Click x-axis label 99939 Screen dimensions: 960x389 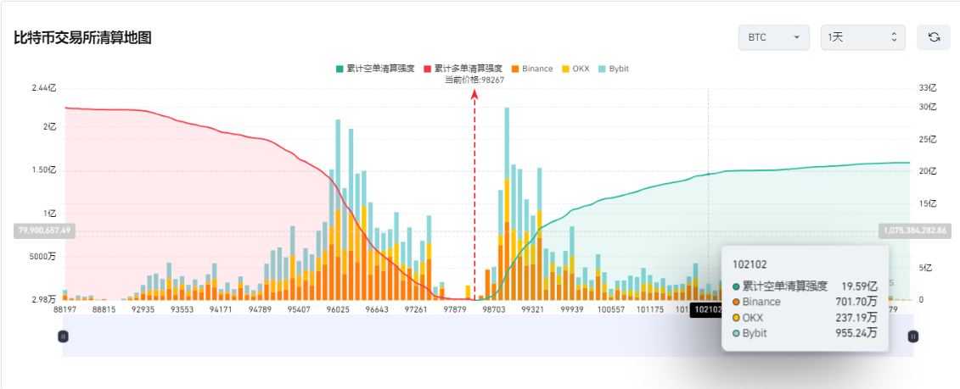click(572, 310)
